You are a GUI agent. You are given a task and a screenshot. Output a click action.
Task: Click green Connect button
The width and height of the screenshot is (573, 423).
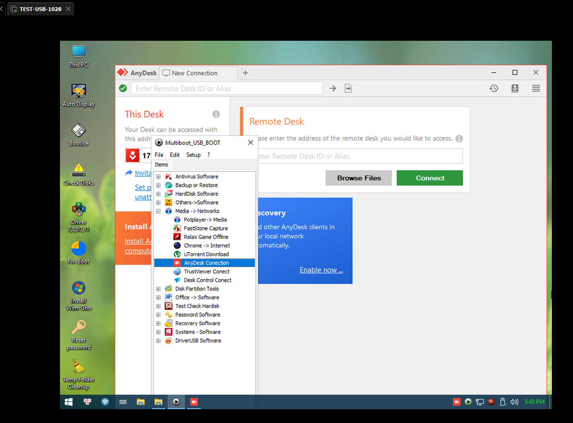430,178
